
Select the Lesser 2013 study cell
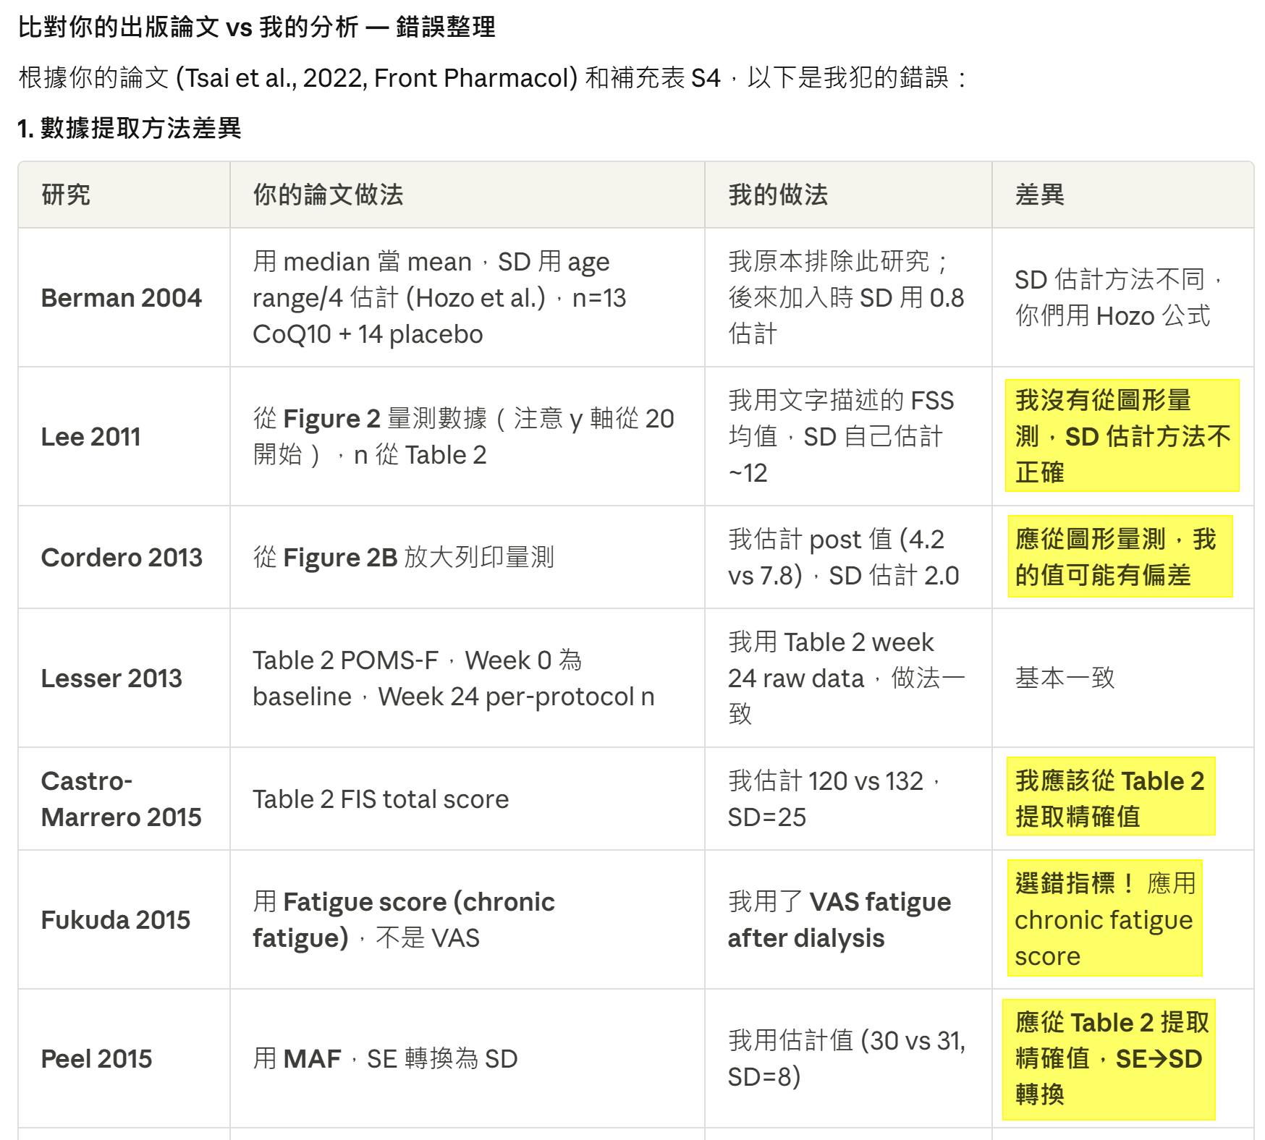111,679
